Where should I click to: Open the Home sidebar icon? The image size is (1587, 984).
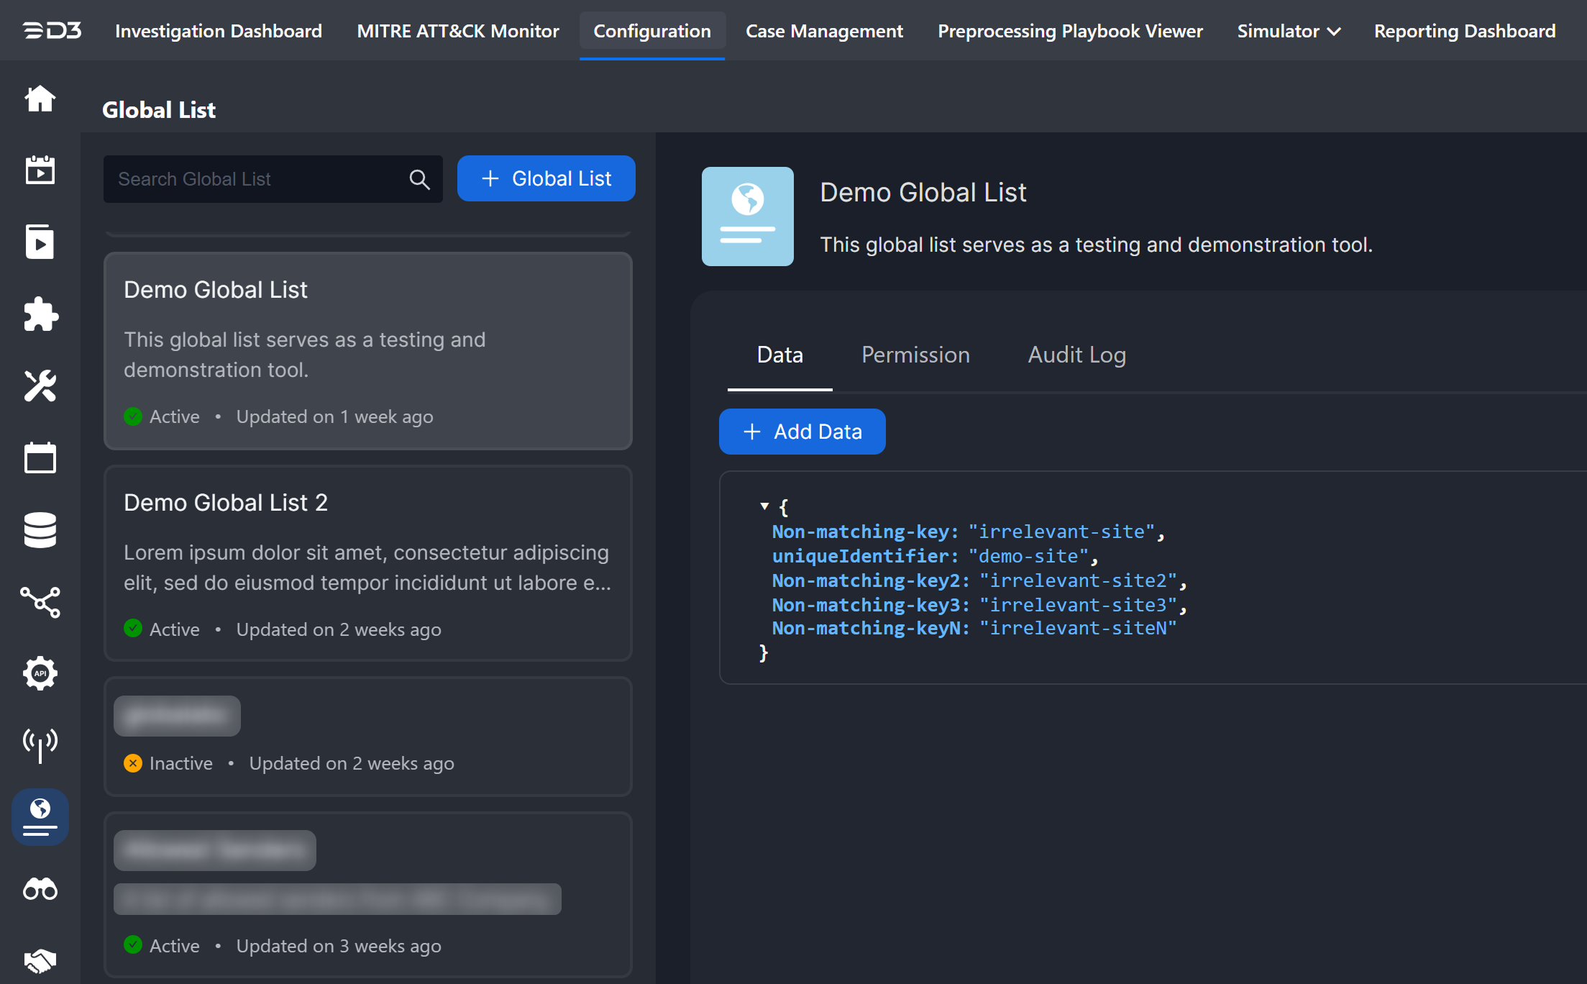pyautogui.click(x=40, y=99)
